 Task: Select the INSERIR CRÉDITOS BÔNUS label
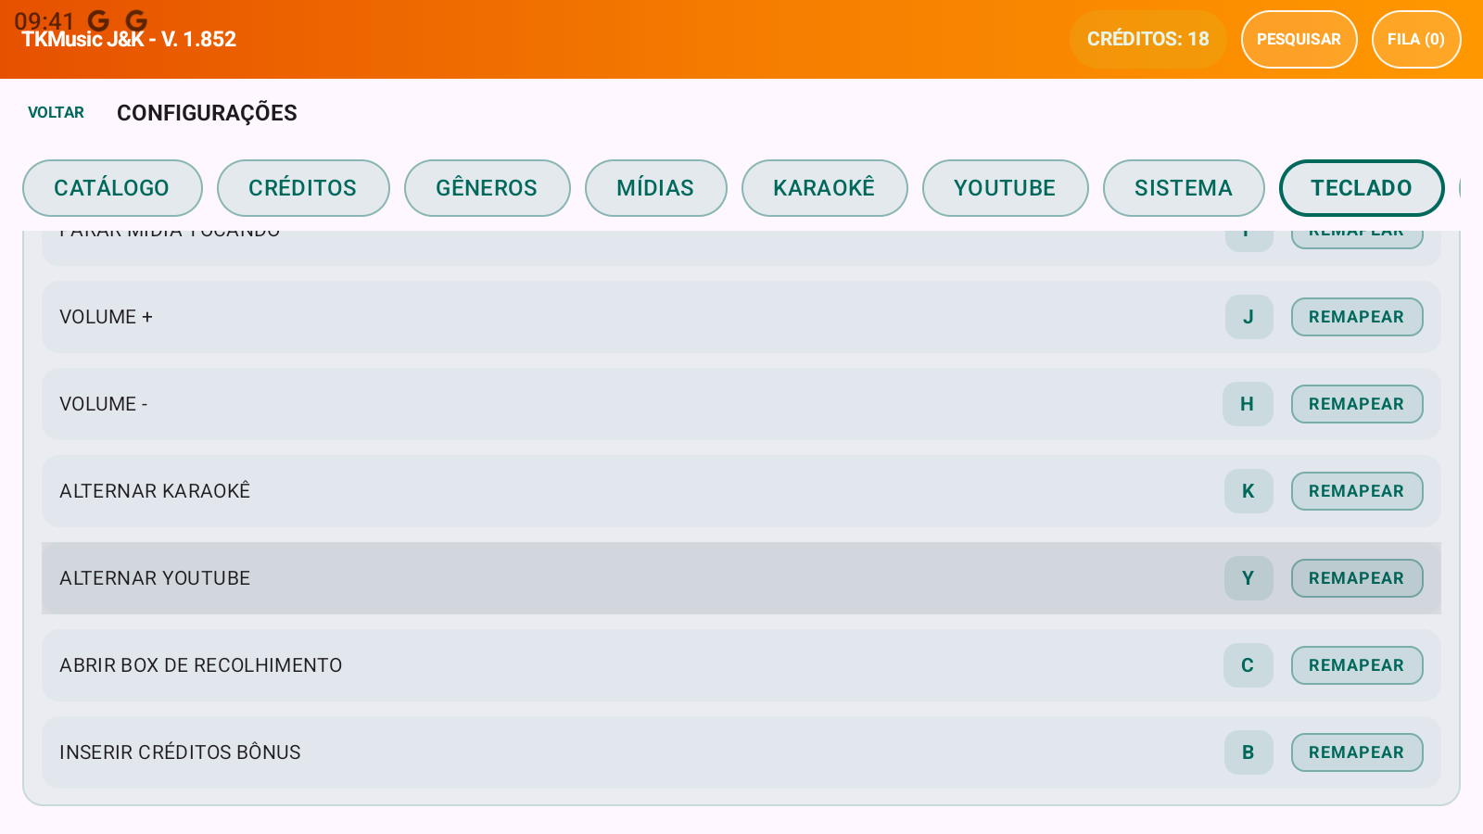180,752
